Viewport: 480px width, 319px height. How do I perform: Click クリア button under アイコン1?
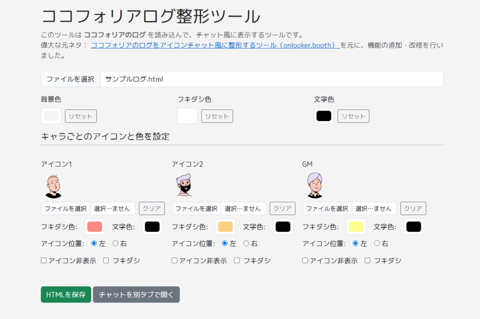[152, 208]
